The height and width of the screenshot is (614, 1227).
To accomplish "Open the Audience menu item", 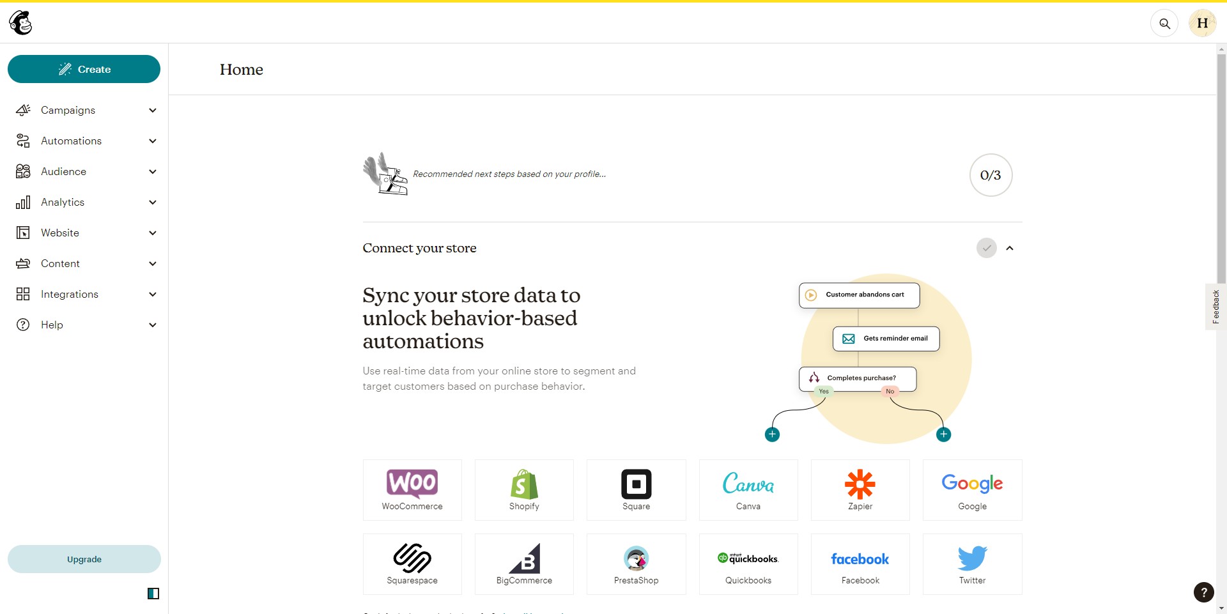I will click(x=84, y=171).
